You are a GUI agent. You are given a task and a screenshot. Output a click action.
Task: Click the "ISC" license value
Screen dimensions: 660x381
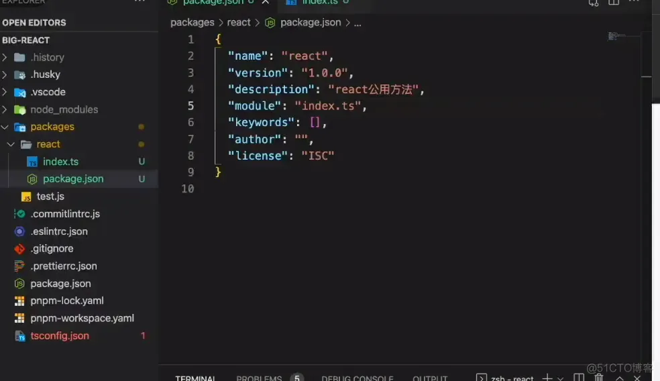318,156
